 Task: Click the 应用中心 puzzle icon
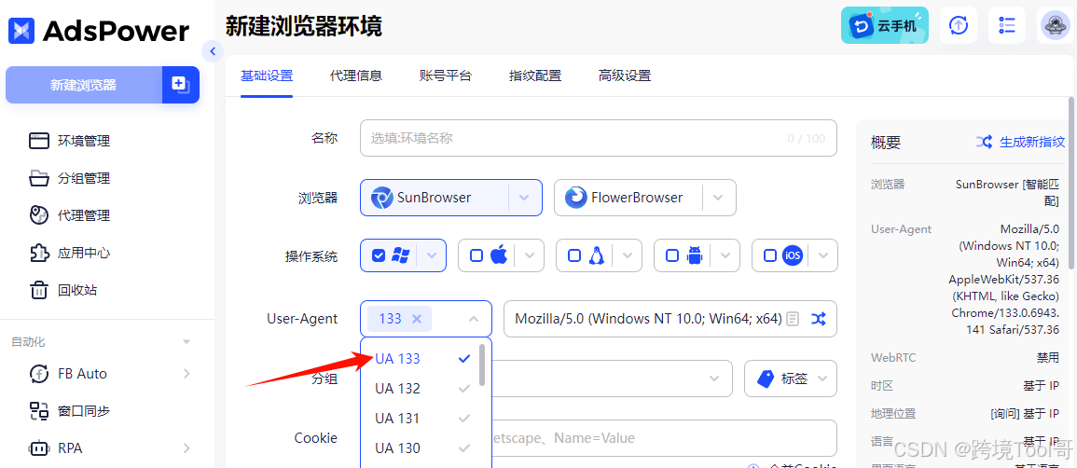tap(38, 253)
